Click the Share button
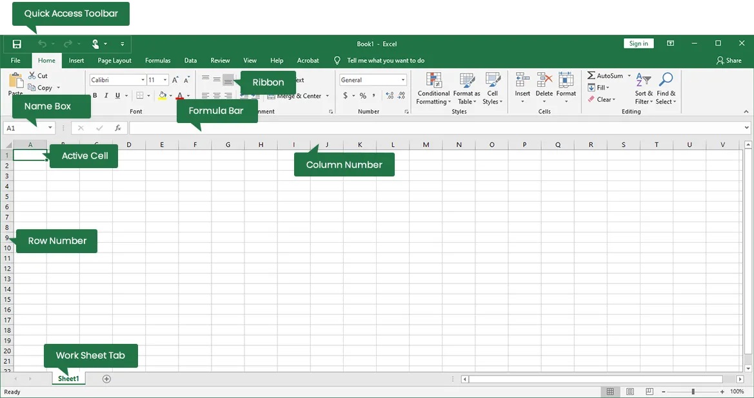Viewport: 754px width, 398px height. [729, 61]
